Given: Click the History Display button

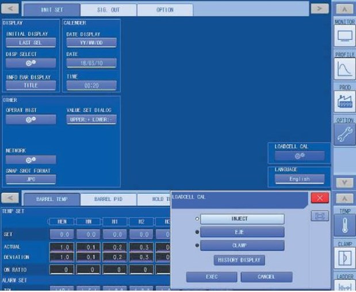Looking at the screenshot, I should tap(240, 260).
